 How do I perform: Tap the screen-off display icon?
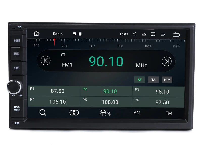pyautogui.click(x=153, y=34)
